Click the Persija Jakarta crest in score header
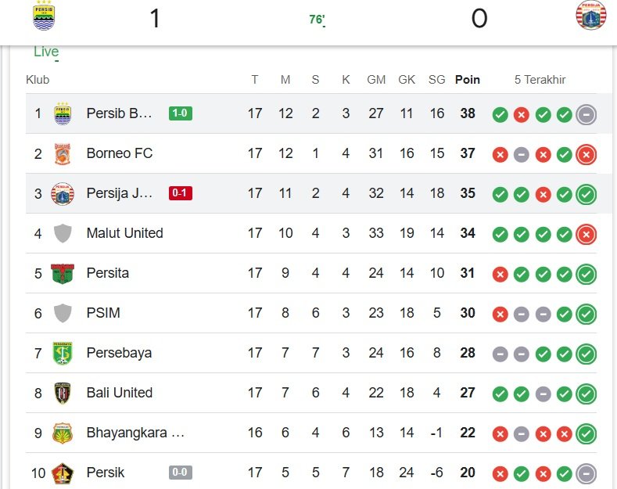The image size is (617, 489). pos(590,16)
